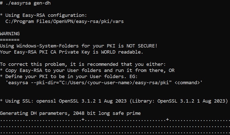The width and height of the screenshot is (230, 135).
Task: Click the '--pki-dir=' option text
Action: pyautogui.click(x=45, y=83)
